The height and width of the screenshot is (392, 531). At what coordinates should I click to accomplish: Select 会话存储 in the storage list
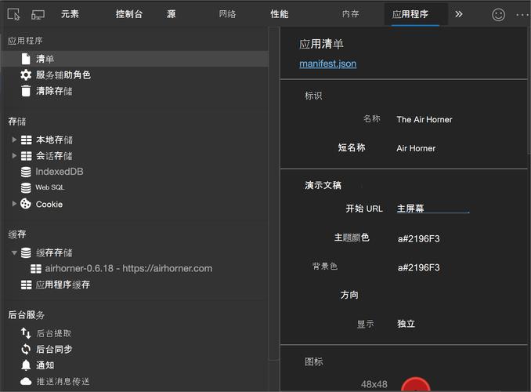point(54,156)
